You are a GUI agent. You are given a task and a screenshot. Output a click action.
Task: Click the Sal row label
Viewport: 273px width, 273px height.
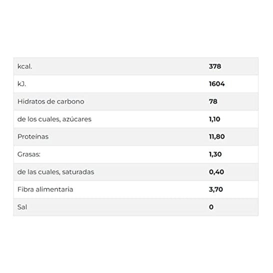click(x=22, y=207)
